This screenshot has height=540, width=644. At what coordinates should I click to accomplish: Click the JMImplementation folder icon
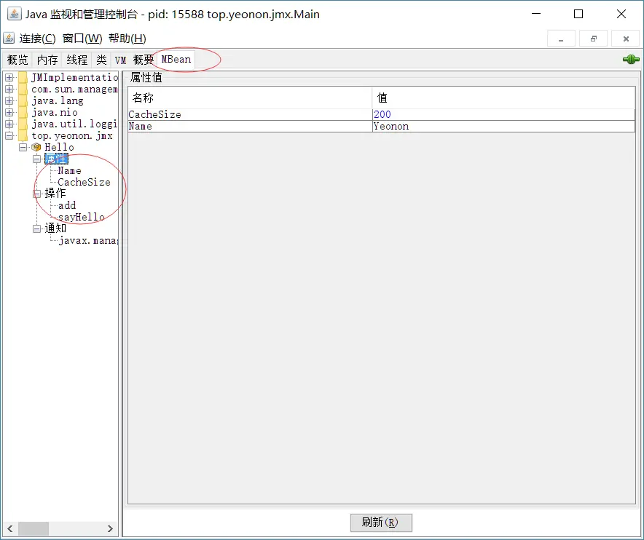(x=23, y=77)
